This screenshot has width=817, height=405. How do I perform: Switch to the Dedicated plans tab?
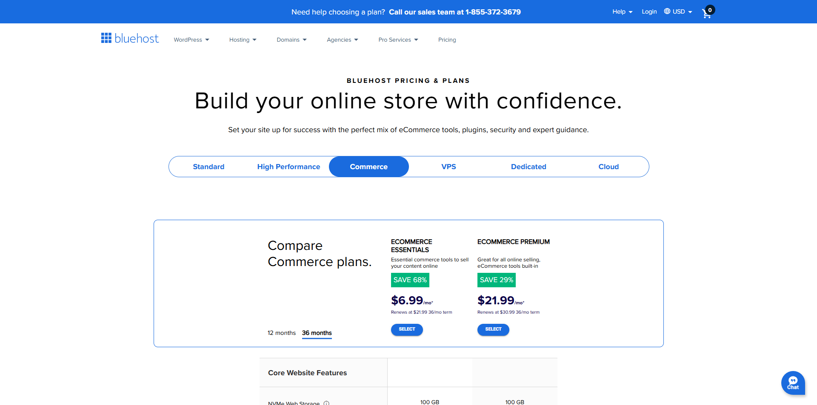(528, 167)
